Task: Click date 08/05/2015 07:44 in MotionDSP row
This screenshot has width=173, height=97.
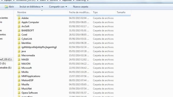Action: 79,80
